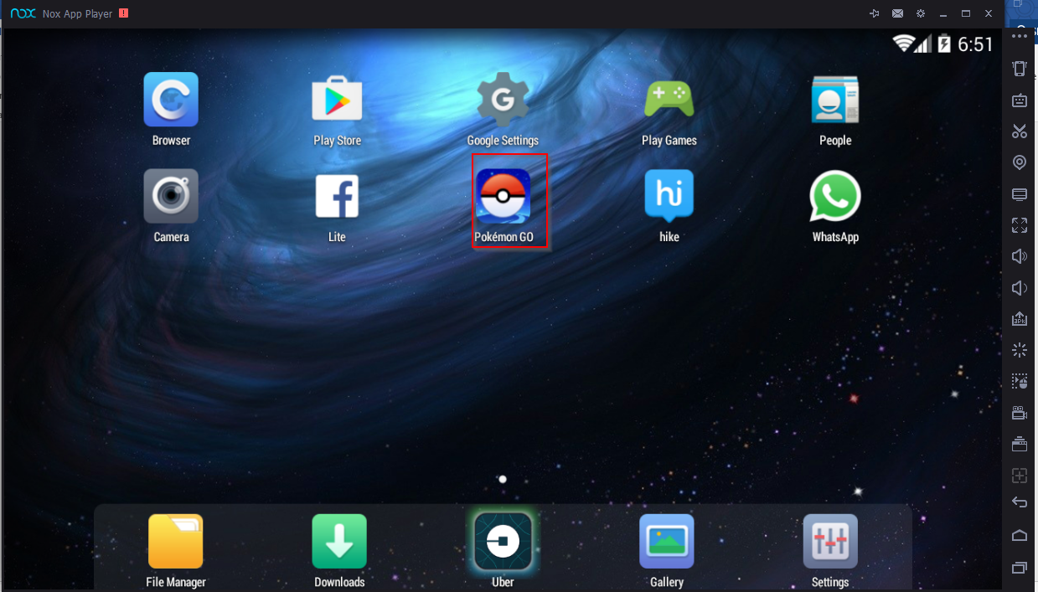Open the macro recorder sidebar icon
Viewport: 1038px width, 592px height.
(x=1020, y=382)
